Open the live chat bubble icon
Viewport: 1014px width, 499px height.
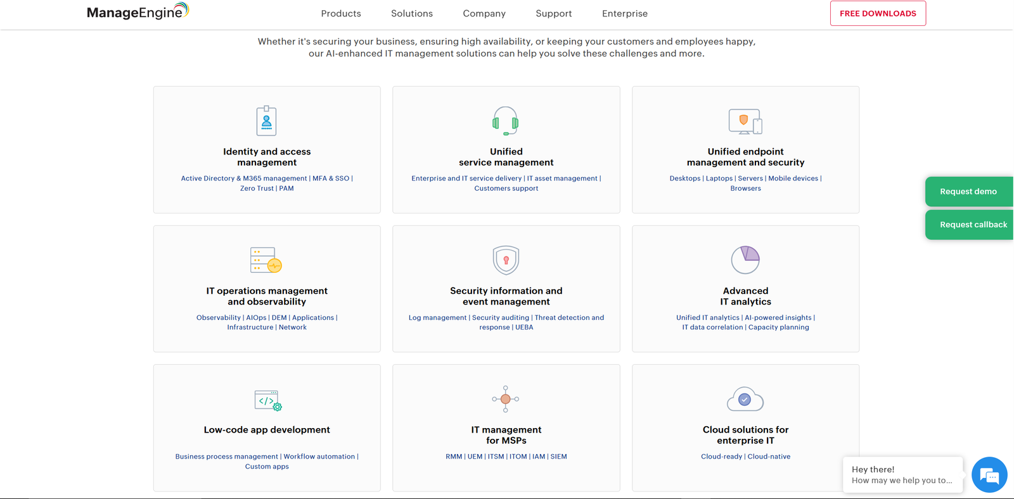(x=989, y=475)
